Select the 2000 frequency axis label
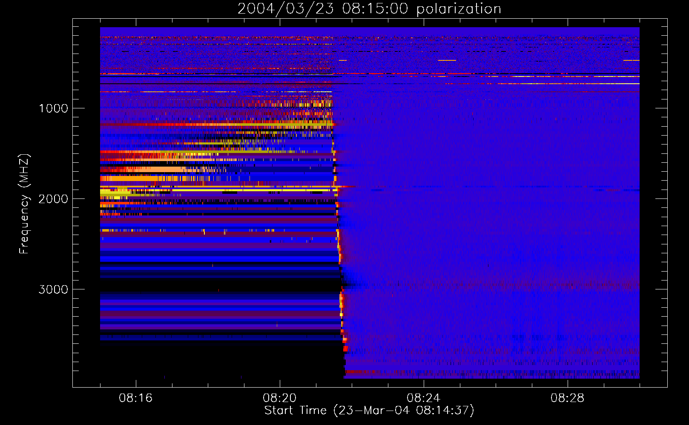Image resolution: width=689 pixels, height=425 pixels. pyautogui.click(x=53, y=199)
